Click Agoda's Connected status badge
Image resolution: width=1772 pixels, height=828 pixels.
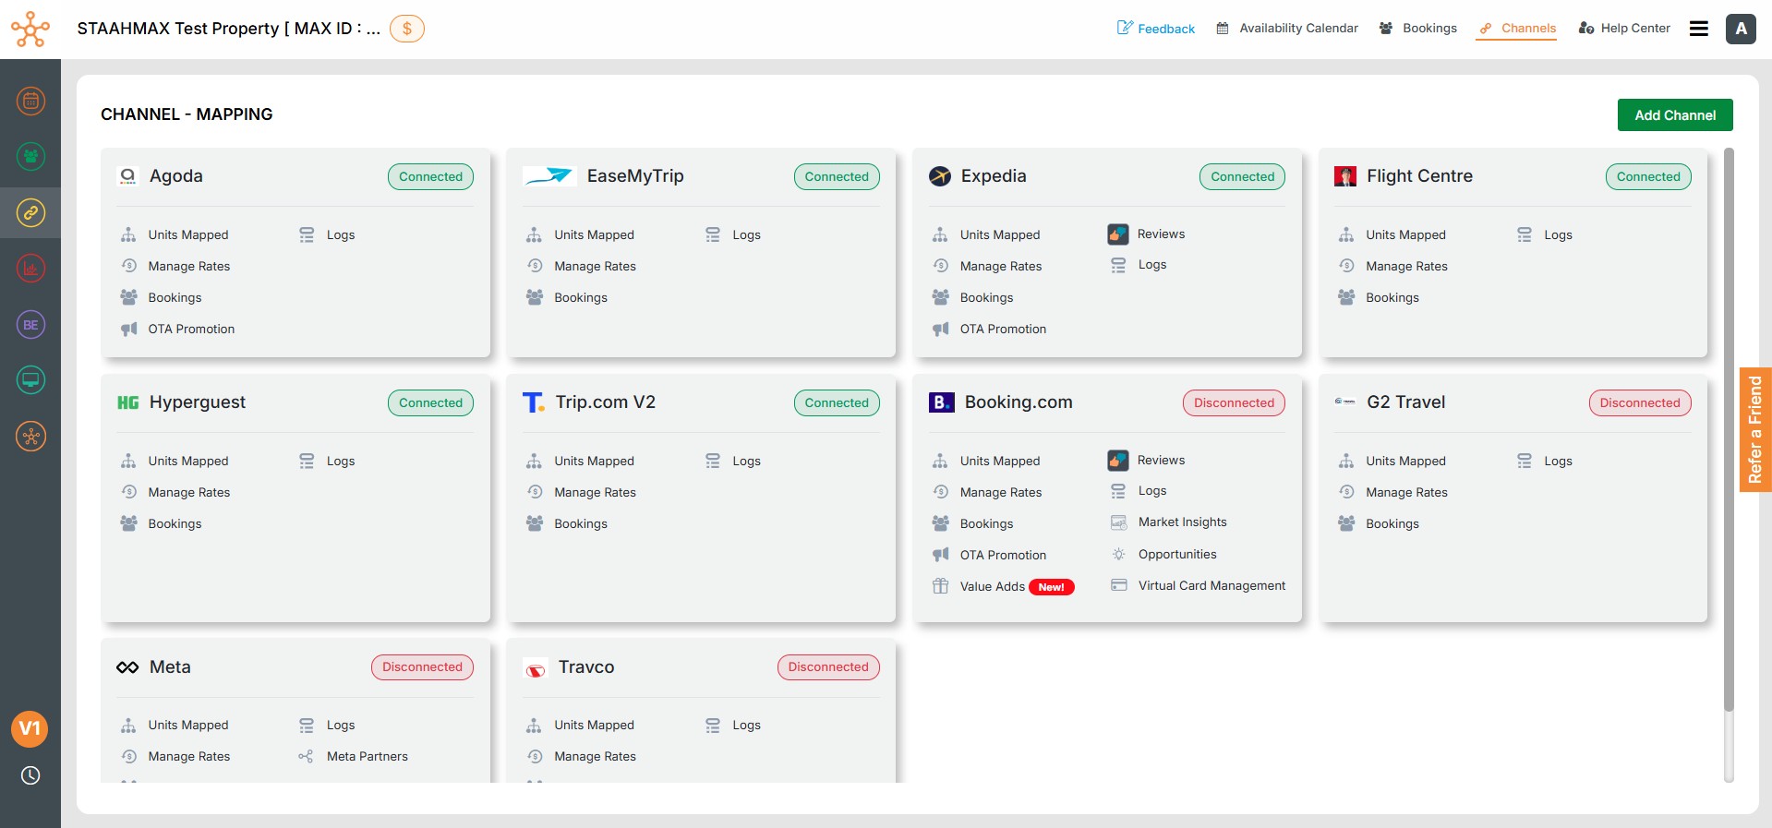(x=430, y=176)
